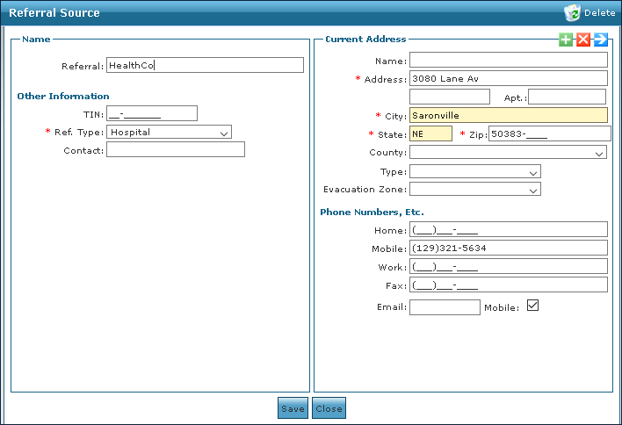Viewport: 622px width, 425px height.
Task: Click the Mobile phone number field
Action: tap(508, 248)
